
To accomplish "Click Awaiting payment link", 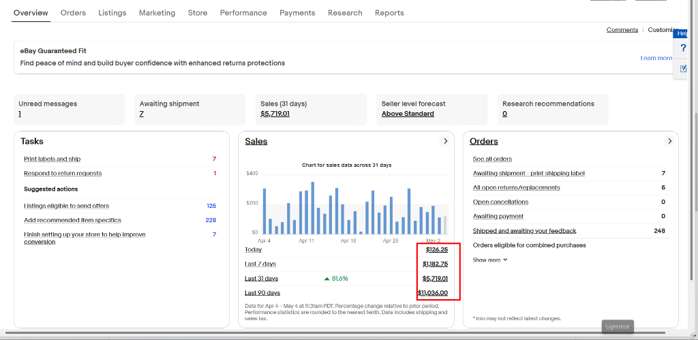I will coord(498,216).
